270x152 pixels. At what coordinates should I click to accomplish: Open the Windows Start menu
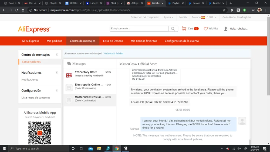click(4, 148)
